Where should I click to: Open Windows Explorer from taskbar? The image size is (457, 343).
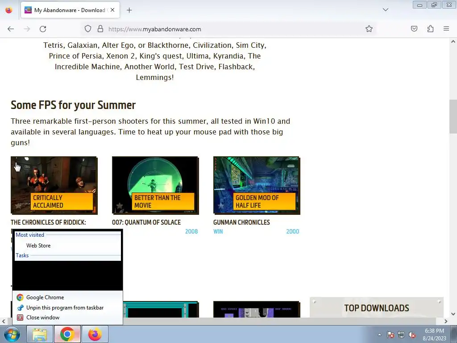coord(40,334)
